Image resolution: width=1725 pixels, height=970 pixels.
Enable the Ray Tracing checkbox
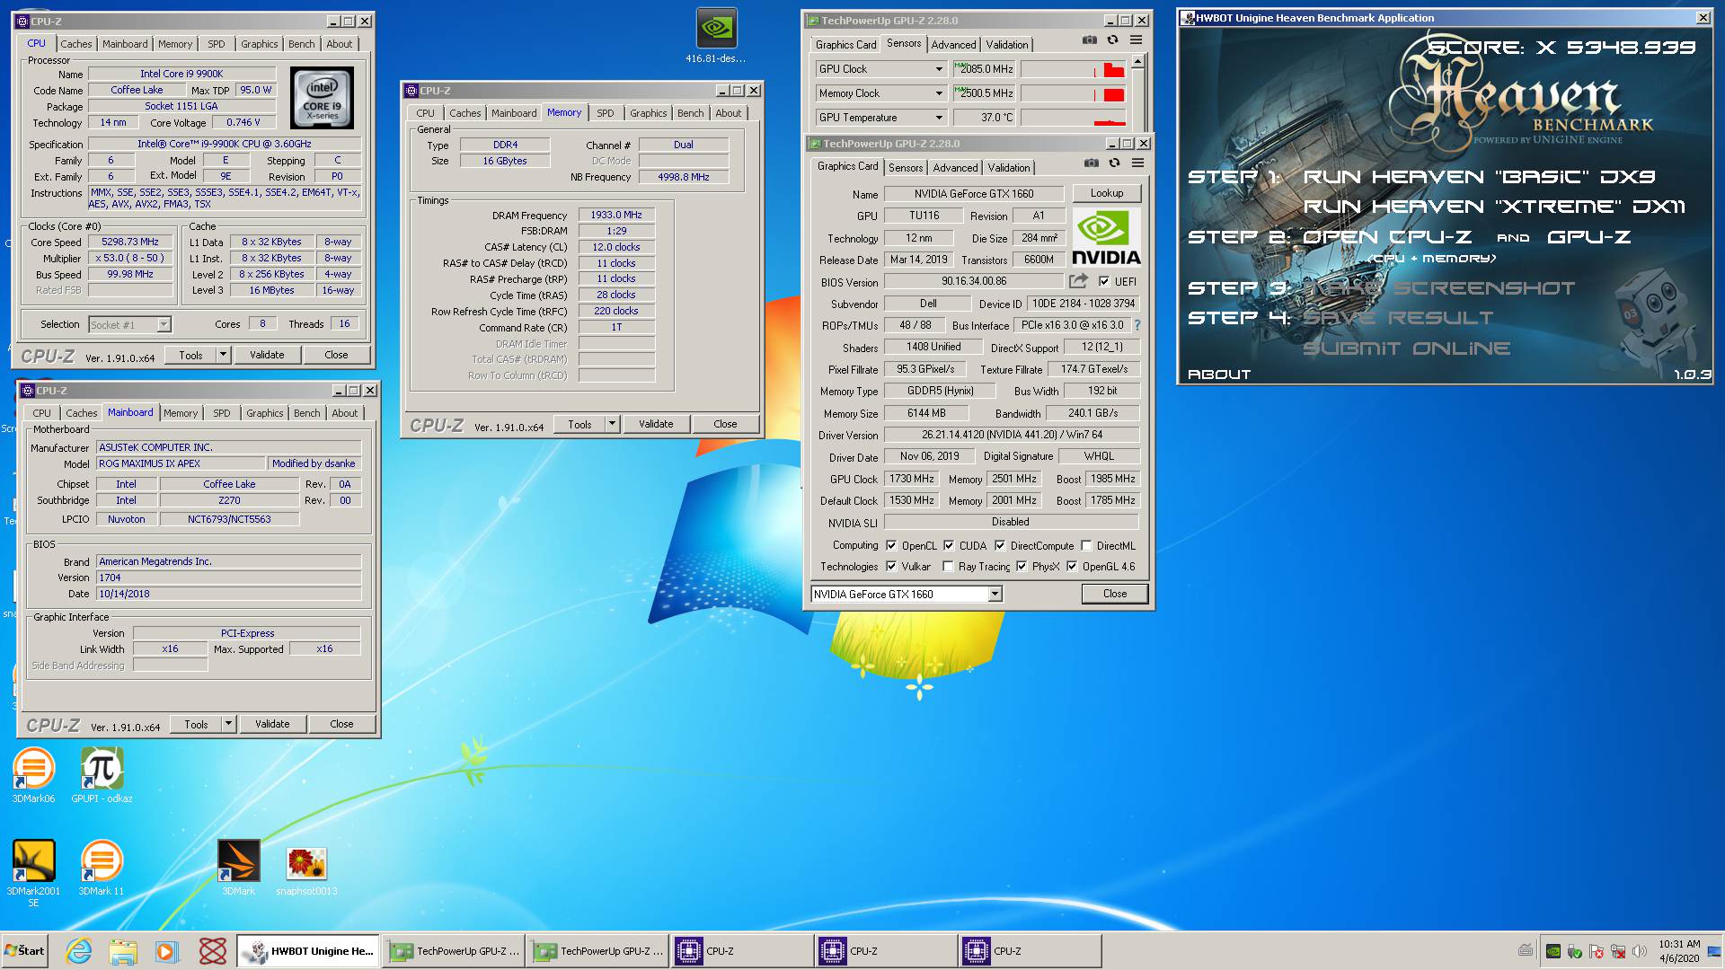point(948,566)
